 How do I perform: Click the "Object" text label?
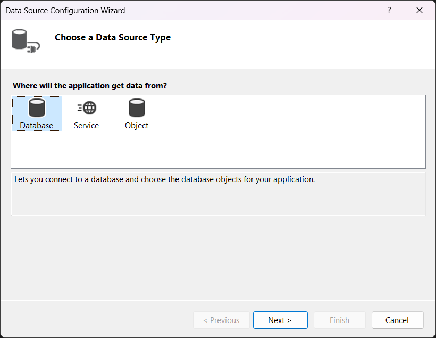[x=137, y=126]
